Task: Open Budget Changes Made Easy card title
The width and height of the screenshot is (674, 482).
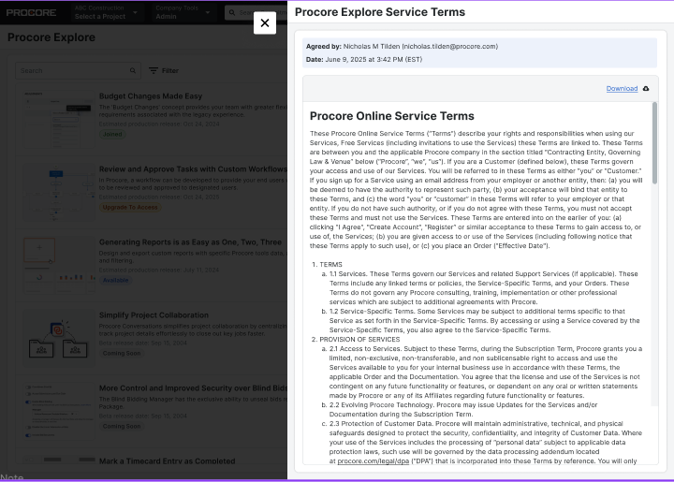Action: click(151, 96)
